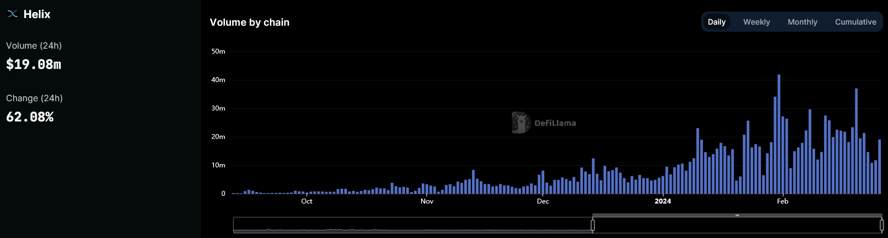Click the $19.08m volume value
Screen dimensions: 888x238
coord(33,65)
